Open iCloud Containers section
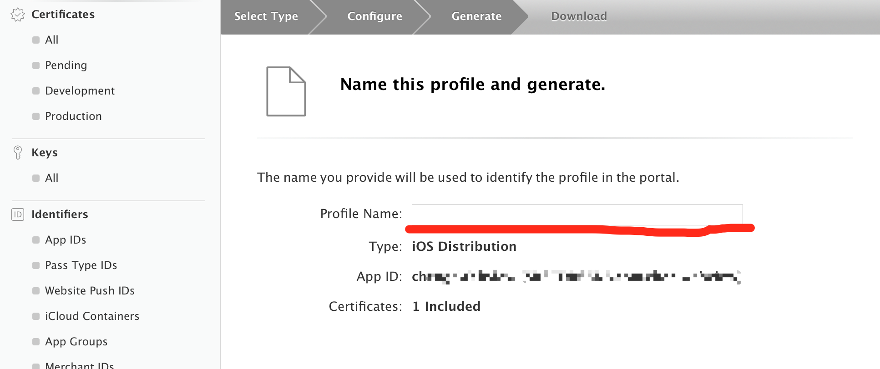This screenshot has width=880, height=369. pos(92,316)
